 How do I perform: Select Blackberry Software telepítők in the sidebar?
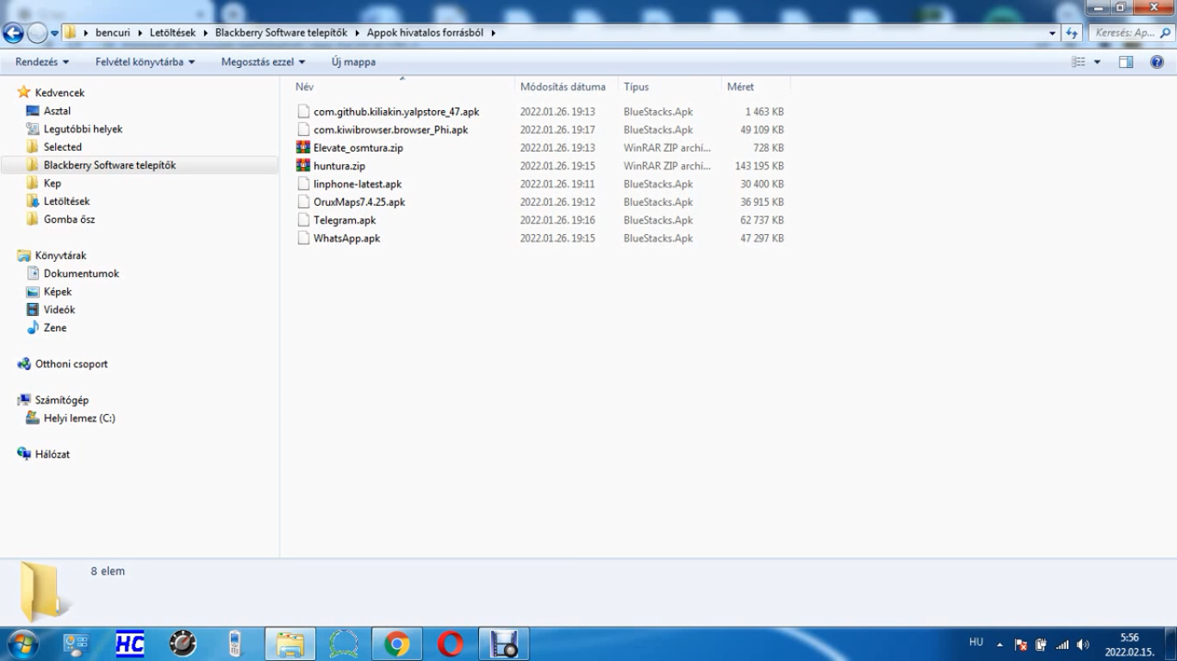[109, 165]
